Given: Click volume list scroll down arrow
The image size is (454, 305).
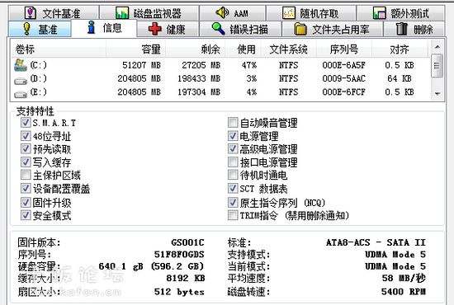Looking at the screenshot, I should point(437,94).
